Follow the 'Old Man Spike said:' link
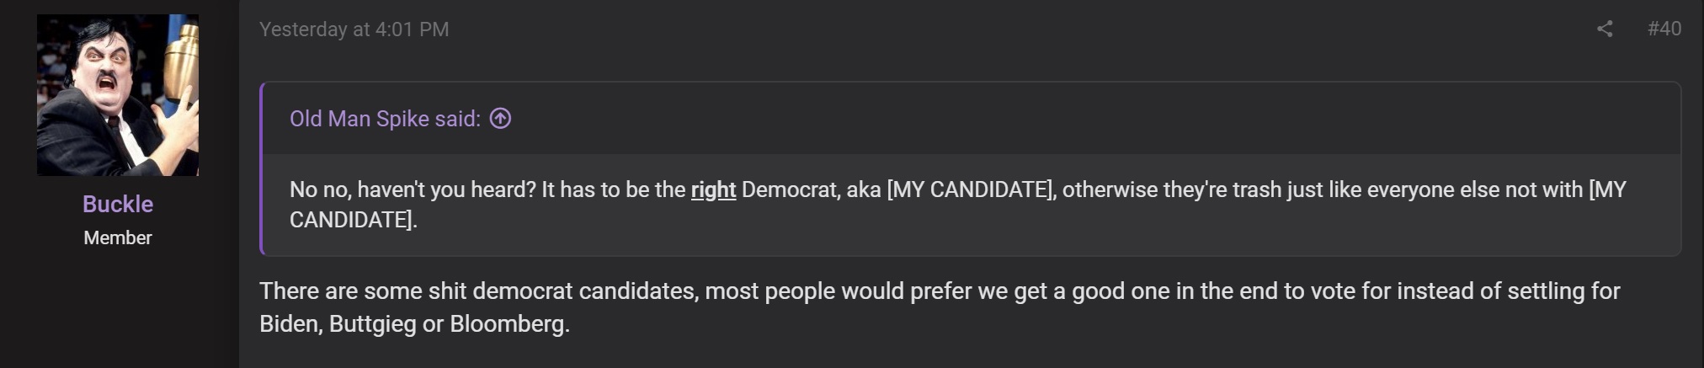Viewport: 1704px width, 368px height. [385, 119]
